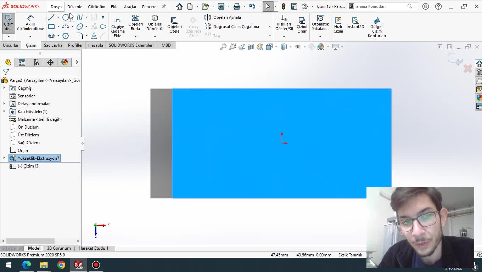Select the Point sketch tool
482x272 pixels.
[103, 17]
